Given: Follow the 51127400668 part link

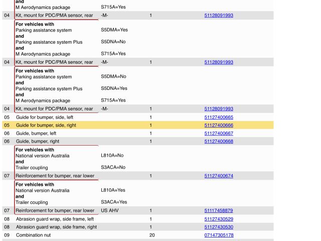Looking at the screenshot, I should click(219, 142).
